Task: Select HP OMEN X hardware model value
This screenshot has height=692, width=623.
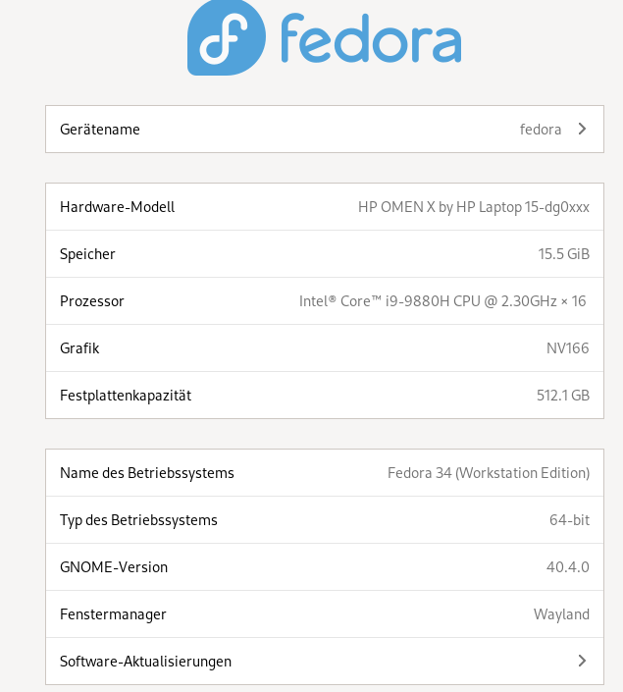Action: pos(474,207)
